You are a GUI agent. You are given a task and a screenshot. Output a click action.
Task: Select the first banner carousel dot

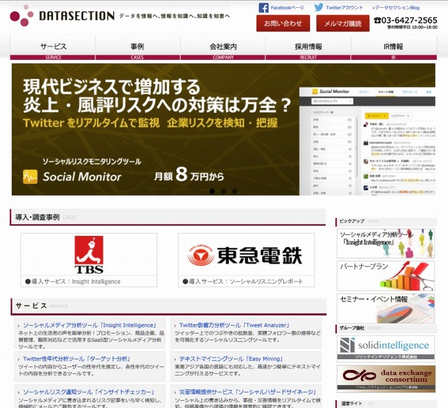tap(212, 191)
